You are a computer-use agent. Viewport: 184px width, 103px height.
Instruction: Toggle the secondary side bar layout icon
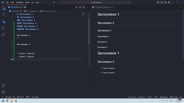coord(165,2)
